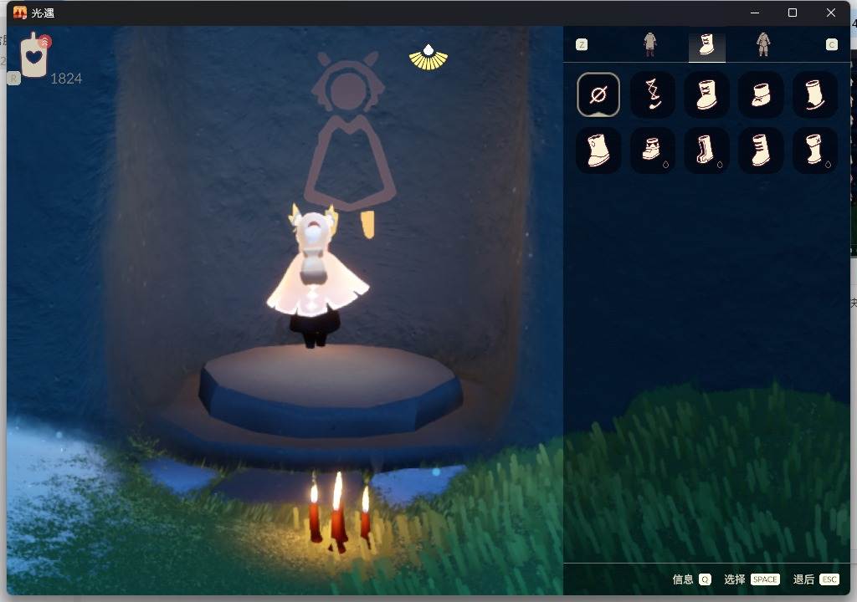857x602 pixels.
Task: Open the tab showing figure with dark trousers
Action: [x=649, y=44]
